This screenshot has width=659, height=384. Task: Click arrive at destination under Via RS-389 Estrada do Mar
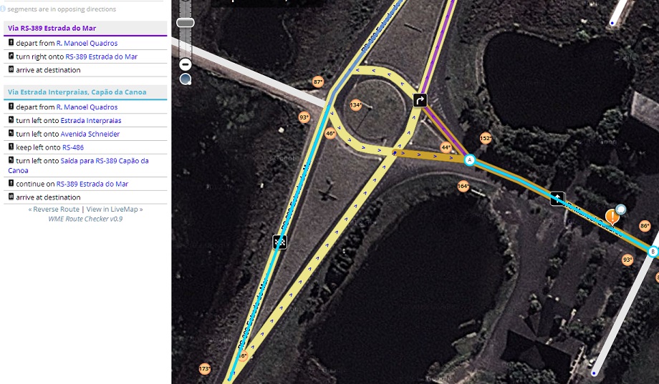tap(48, 70)
